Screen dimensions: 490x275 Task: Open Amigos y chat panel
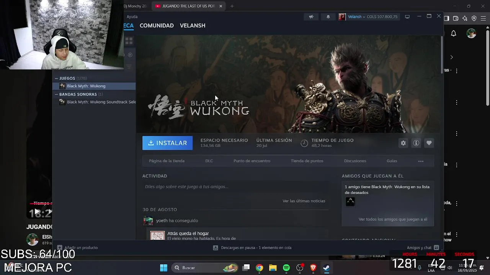coord(423,247)
